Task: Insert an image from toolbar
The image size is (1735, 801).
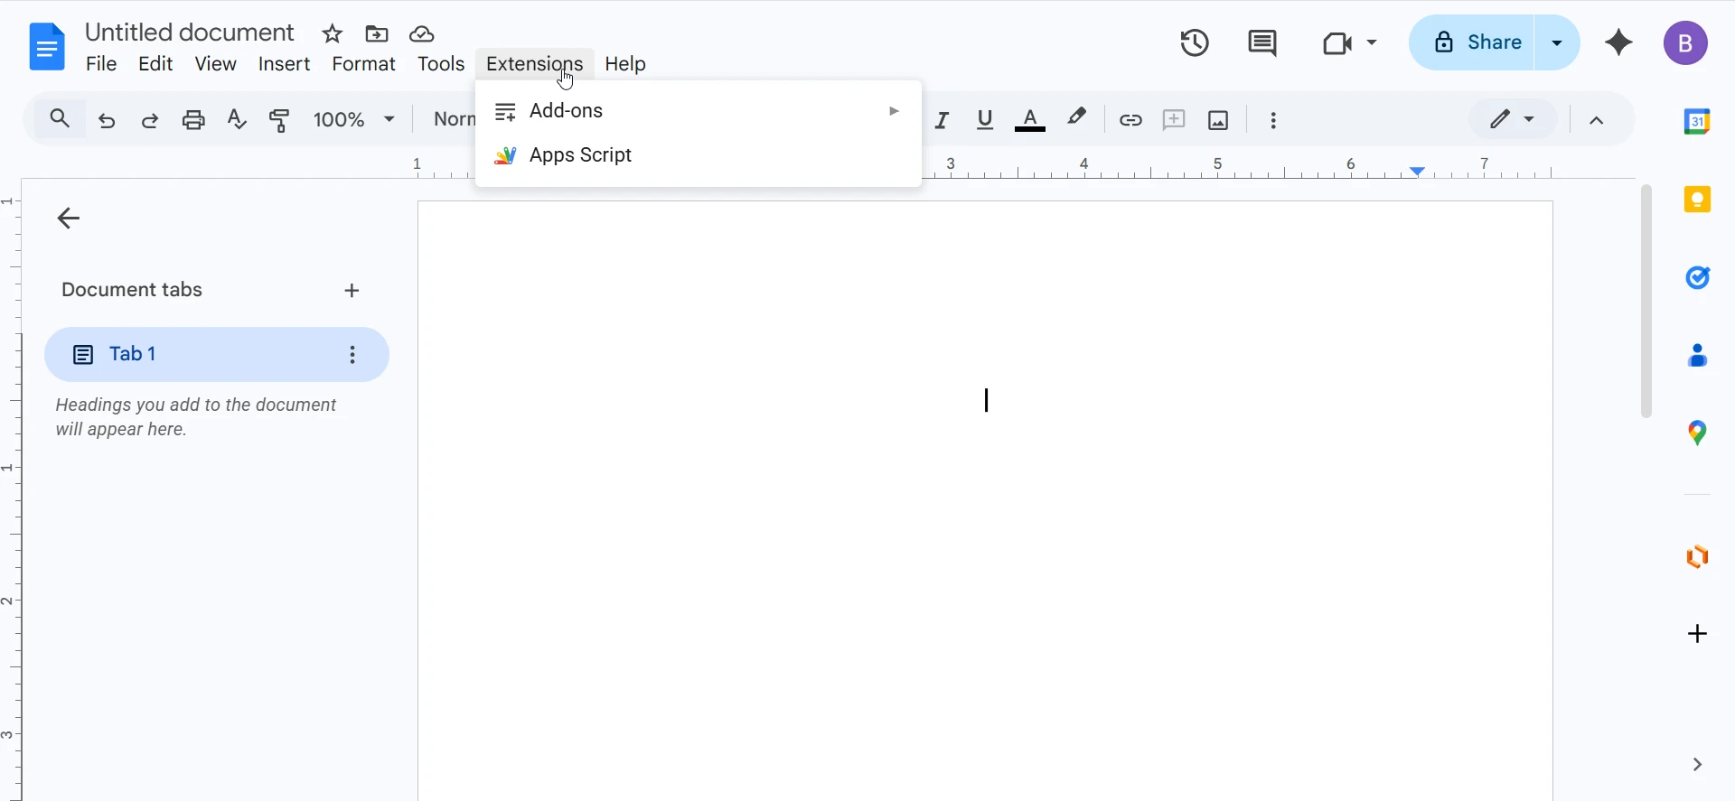Action: pyautogui.click(x=1218, y=120)
